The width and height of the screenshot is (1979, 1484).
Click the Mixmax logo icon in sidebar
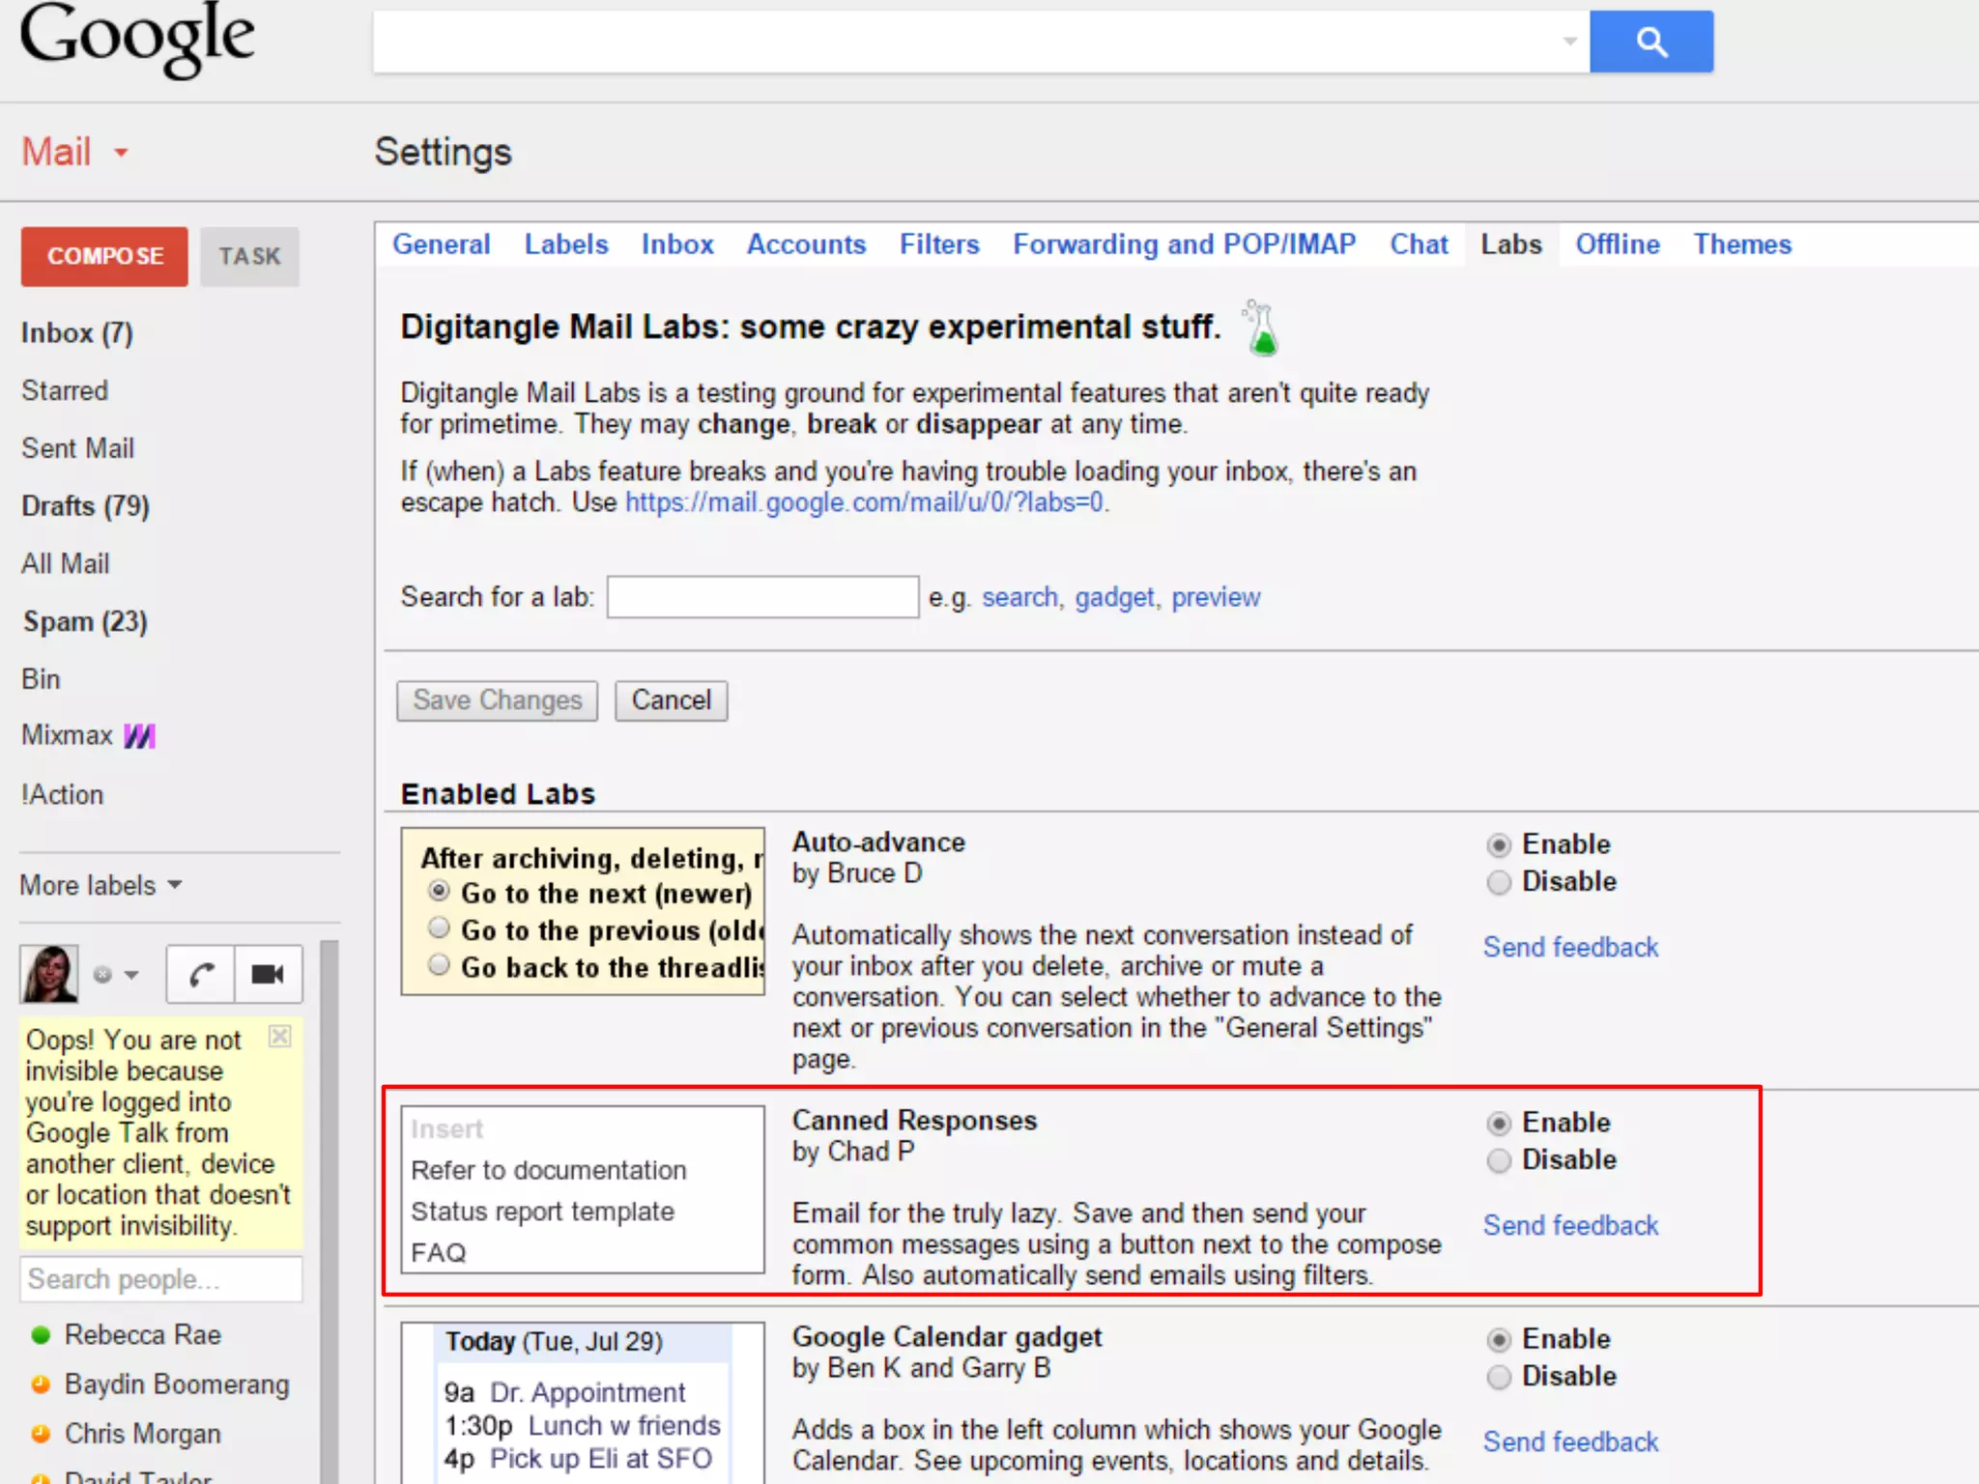[140, 736]
